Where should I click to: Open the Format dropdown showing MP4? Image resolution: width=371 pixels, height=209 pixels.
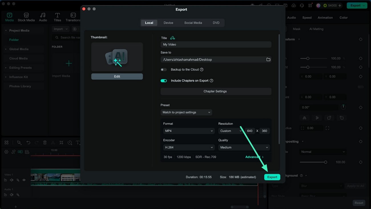[189, 131]
